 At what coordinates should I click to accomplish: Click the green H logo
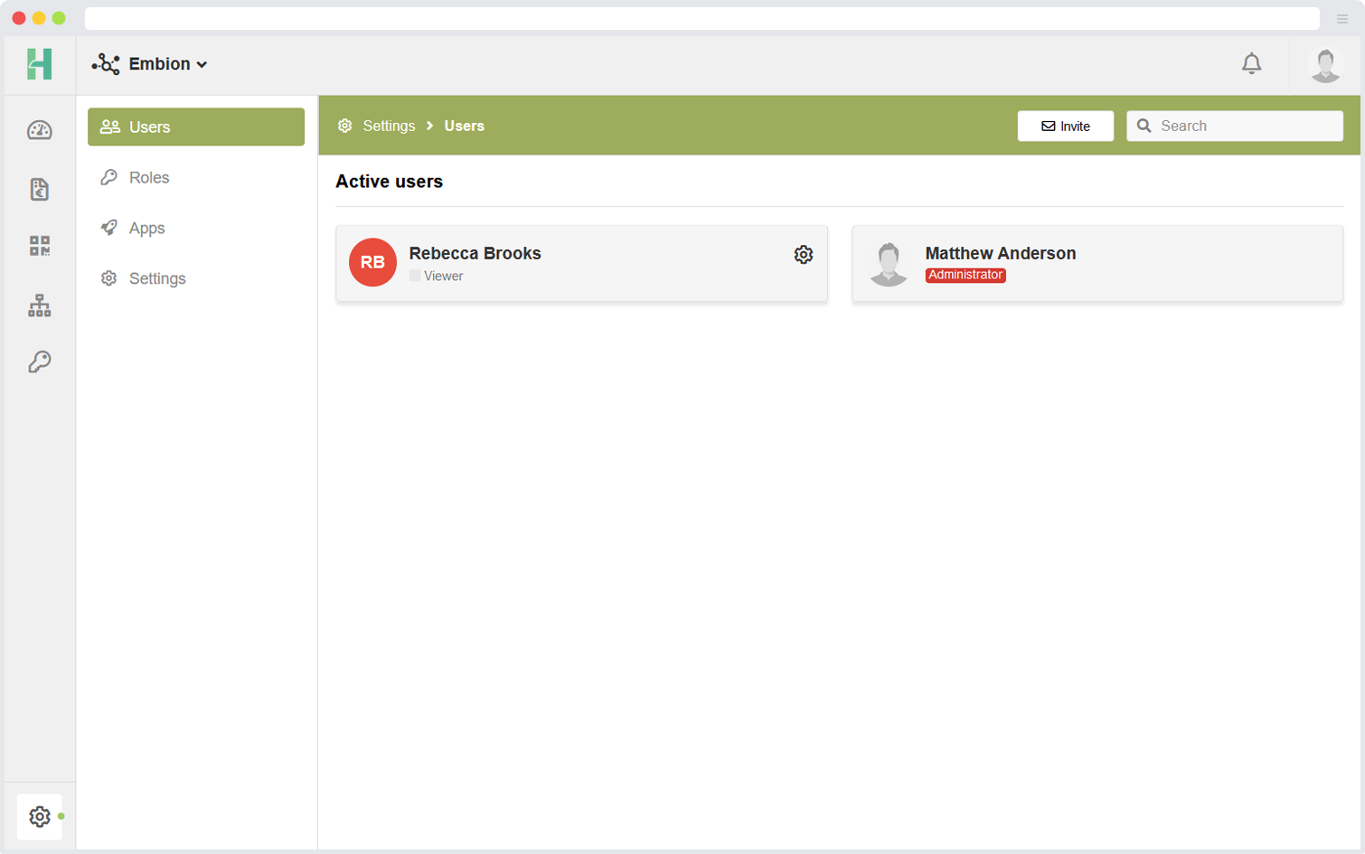point(40,64)
